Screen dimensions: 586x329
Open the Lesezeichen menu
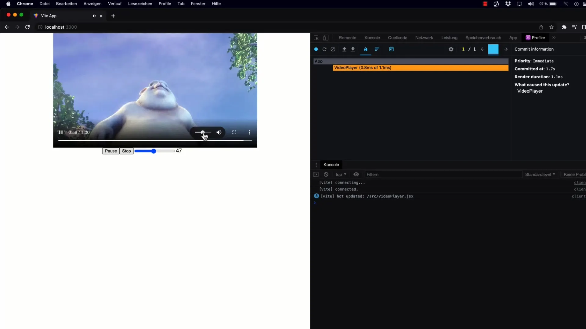(x=140, y=4)
